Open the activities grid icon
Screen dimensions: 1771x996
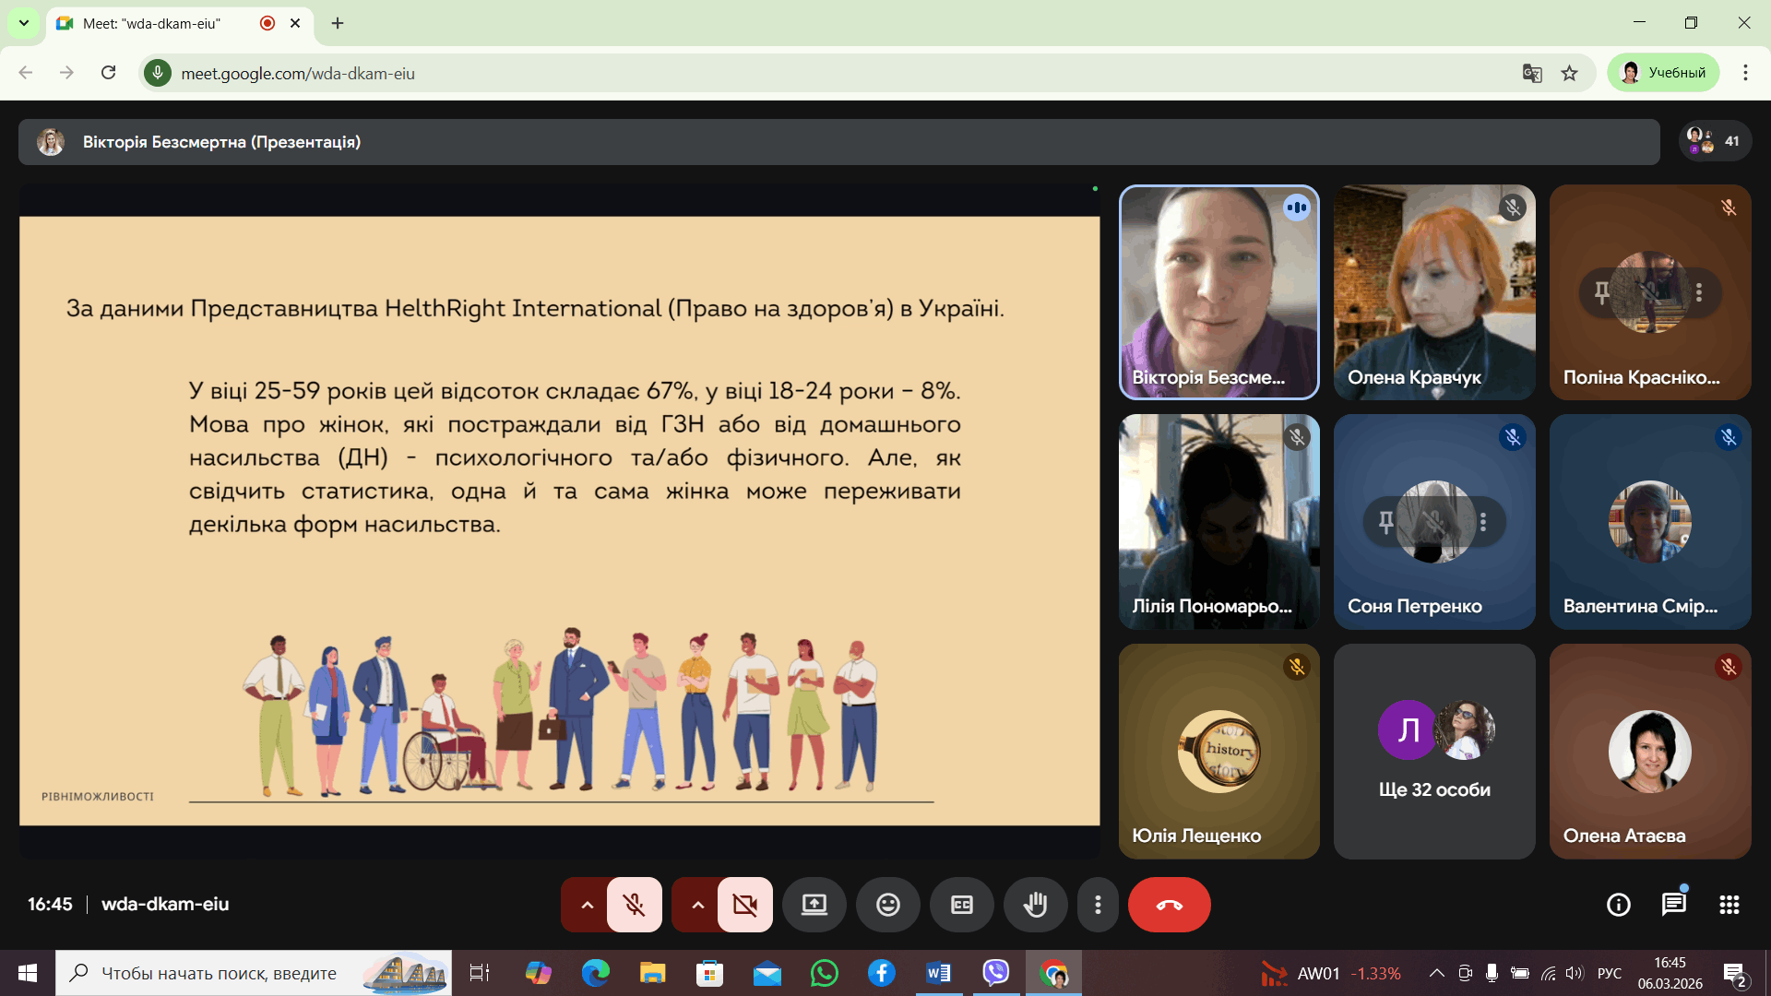click(x=1729, y=905)
